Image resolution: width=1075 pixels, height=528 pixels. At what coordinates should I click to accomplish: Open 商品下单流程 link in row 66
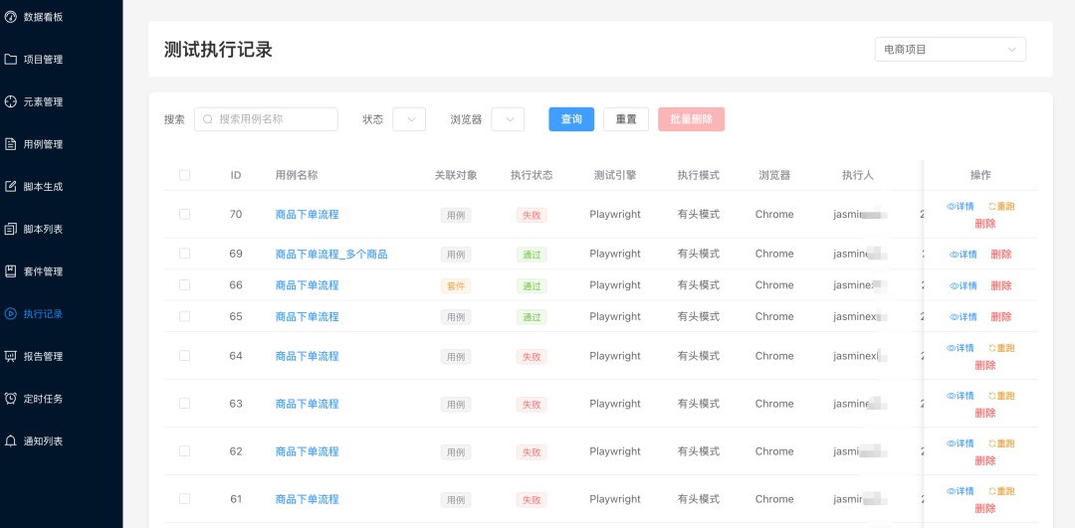click(x=308, y=285)
